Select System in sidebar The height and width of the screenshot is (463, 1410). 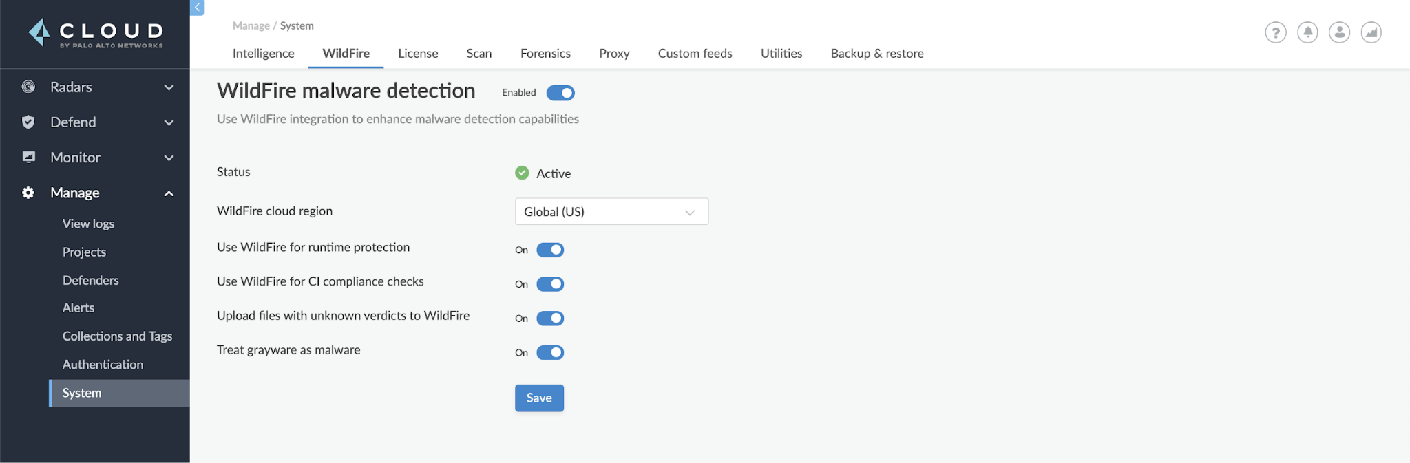tap(120, 393)
